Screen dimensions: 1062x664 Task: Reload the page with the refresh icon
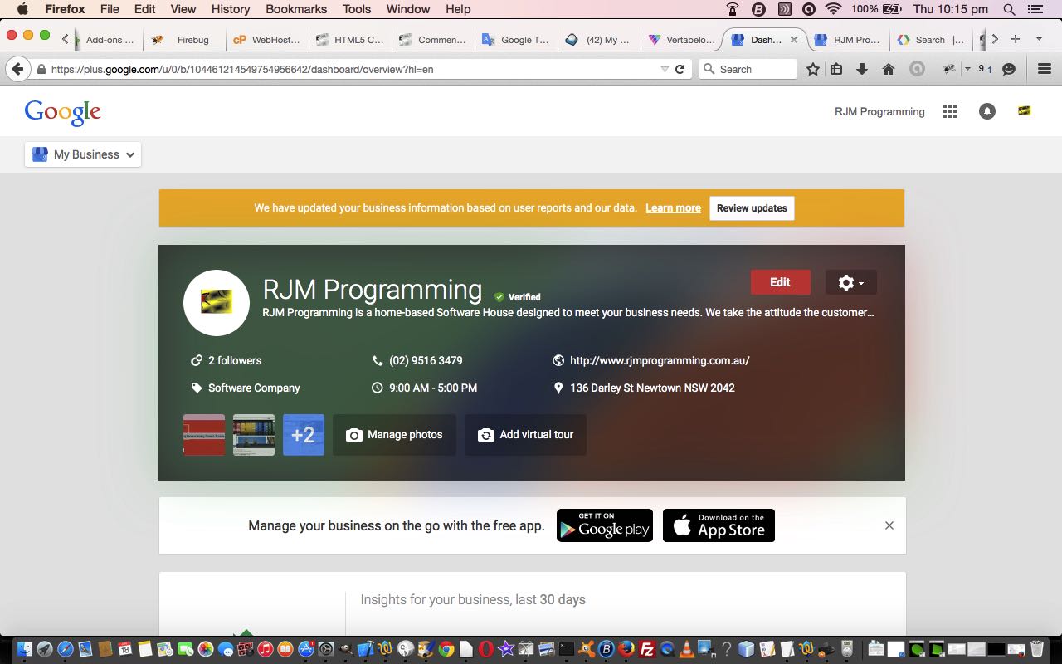pyautogui.click(x=680, y=70)
